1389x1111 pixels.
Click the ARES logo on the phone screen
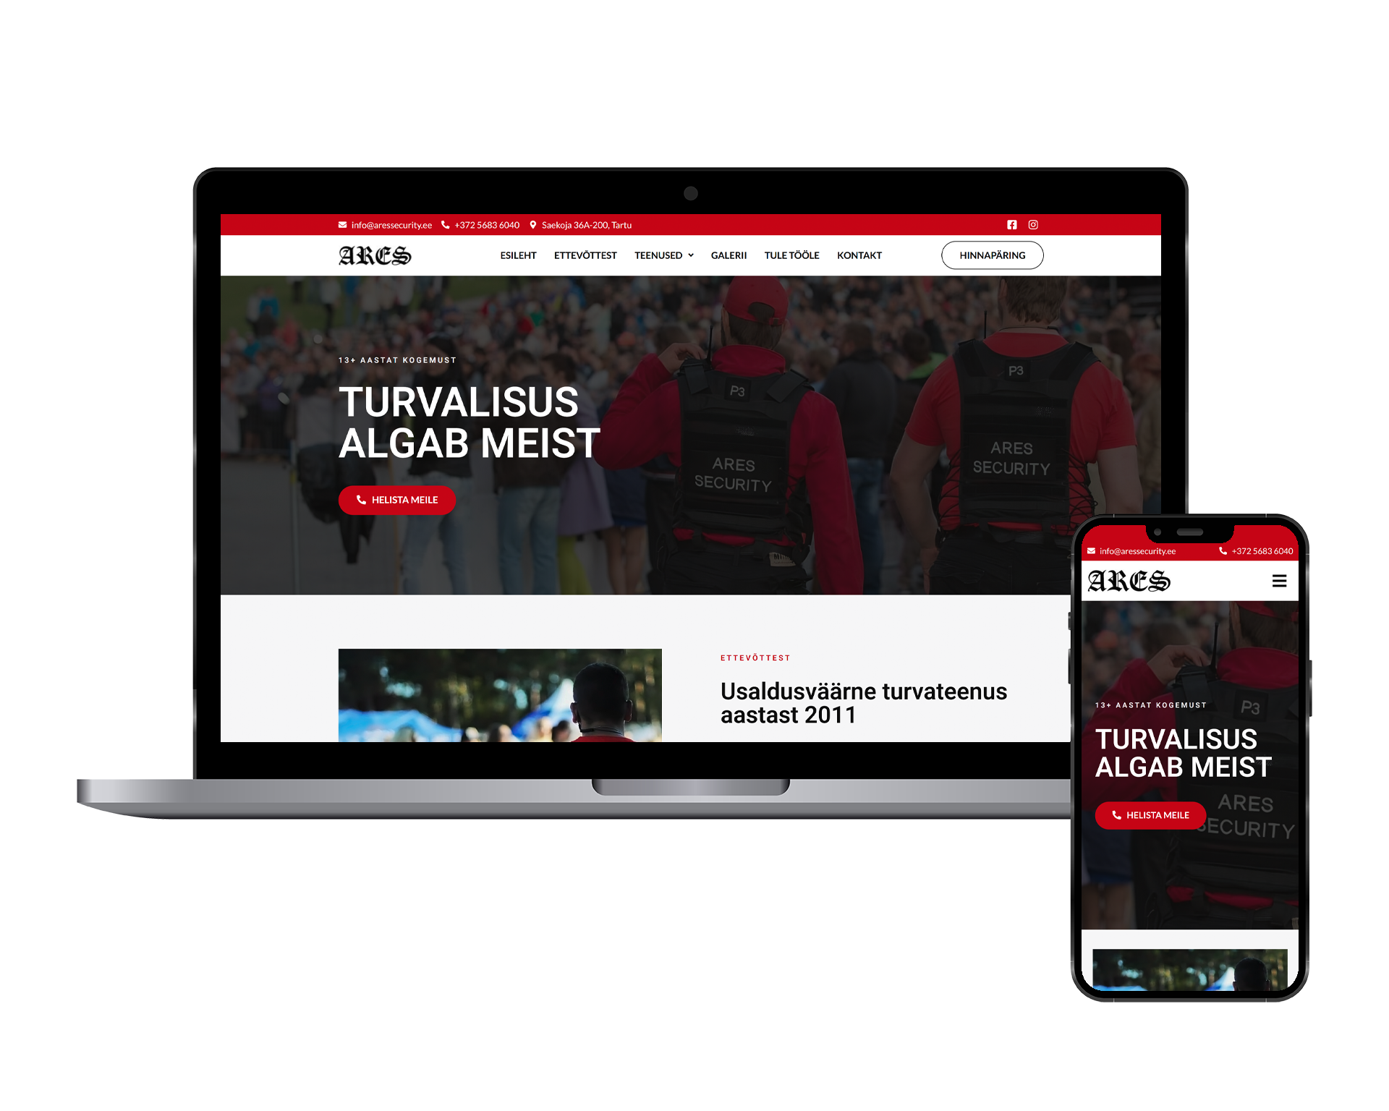point(1129,581)
